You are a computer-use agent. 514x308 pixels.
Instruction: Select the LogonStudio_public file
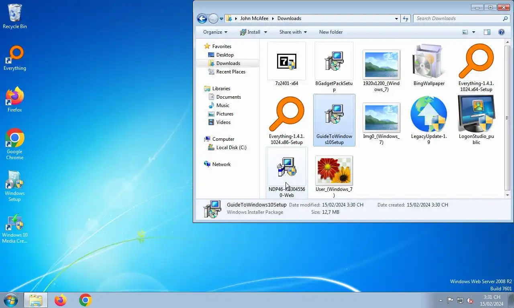tap(476, 120)
